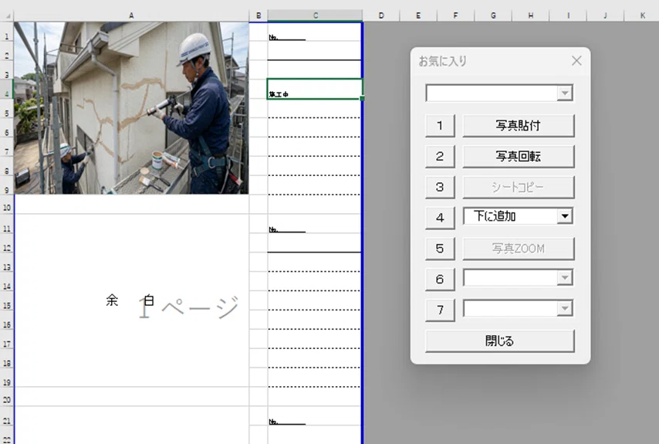
Task: Click the 閉じる button
Action: [500, 341]
